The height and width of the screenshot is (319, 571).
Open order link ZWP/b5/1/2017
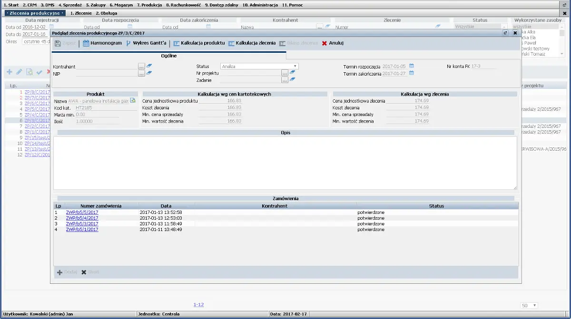82,229
